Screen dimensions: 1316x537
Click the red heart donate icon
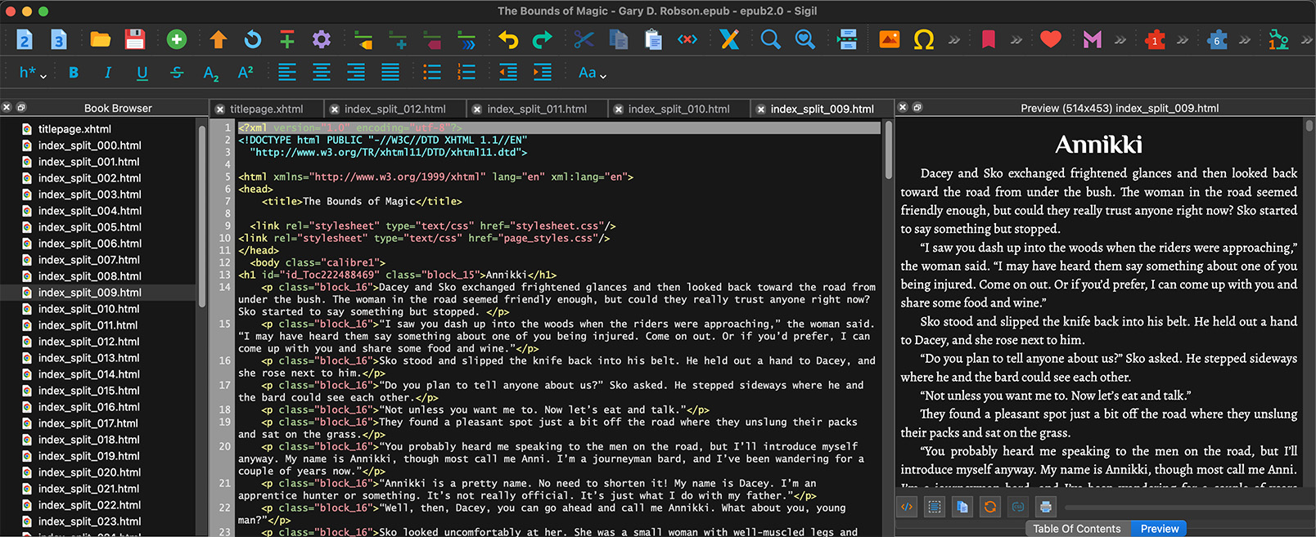tap(1051, 39)
